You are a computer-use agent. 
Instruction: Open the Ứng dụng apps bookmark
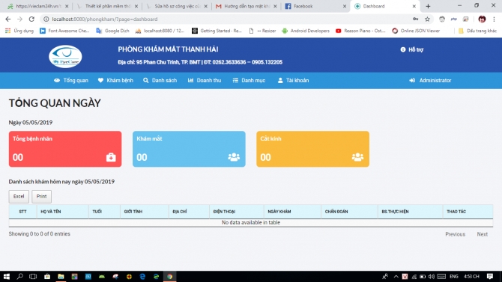point(19,31)
